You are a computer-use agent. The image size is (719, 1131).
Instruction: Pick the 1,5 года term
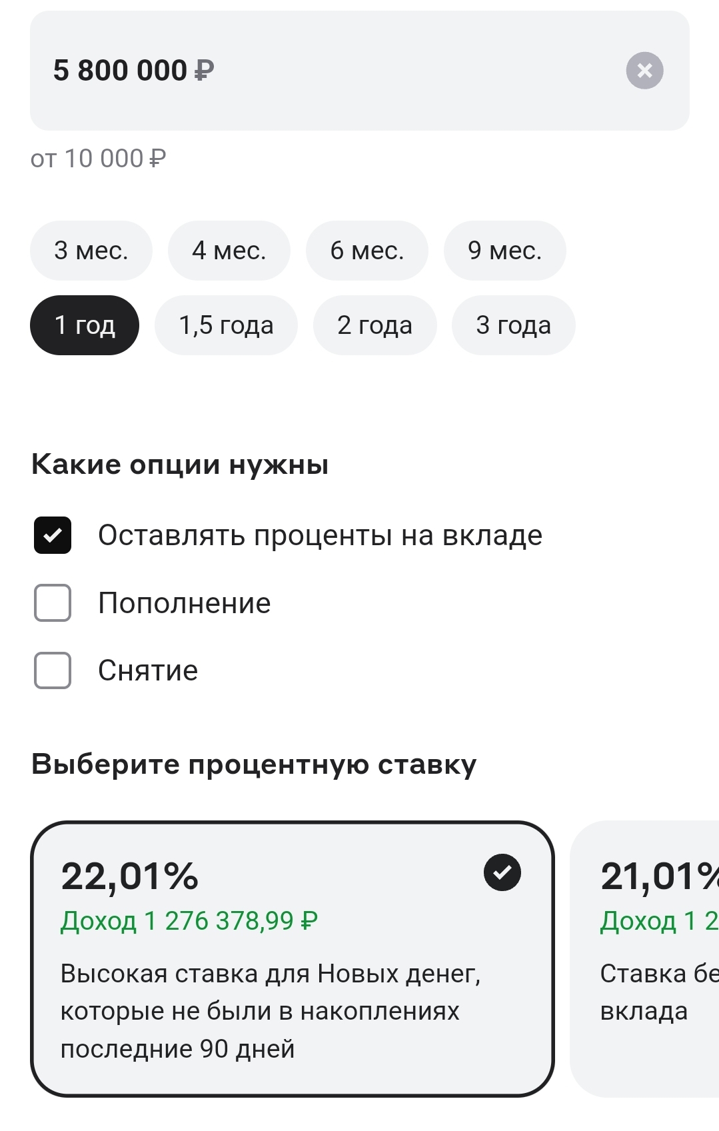click(x=226, y=325)
